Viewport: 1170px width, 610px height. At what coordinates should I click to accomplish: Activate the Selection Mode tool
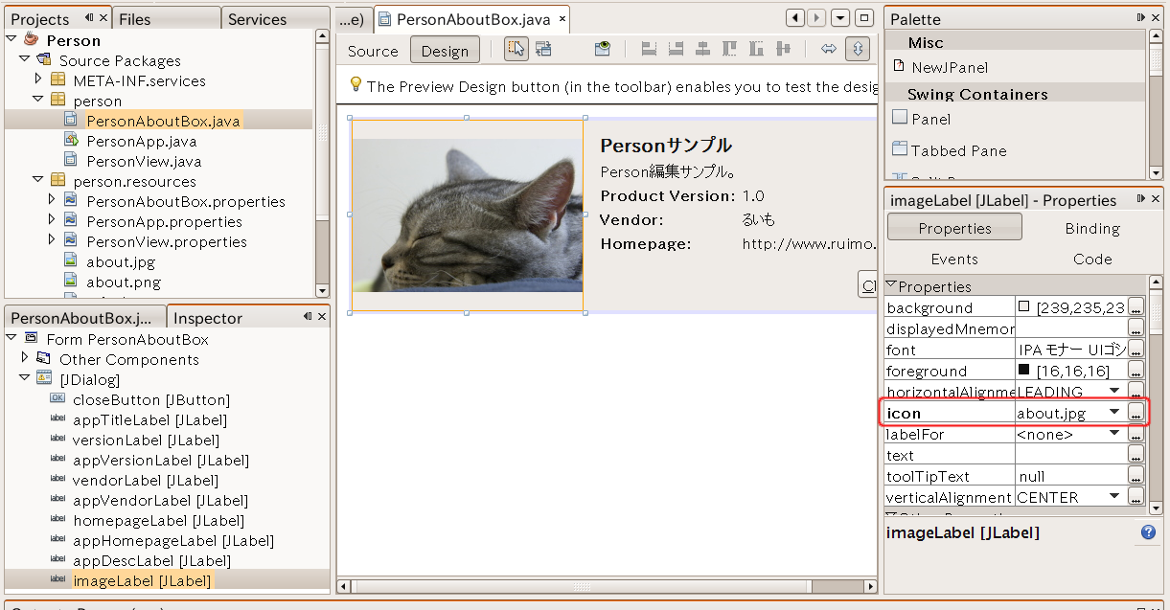tap(516, 50)
